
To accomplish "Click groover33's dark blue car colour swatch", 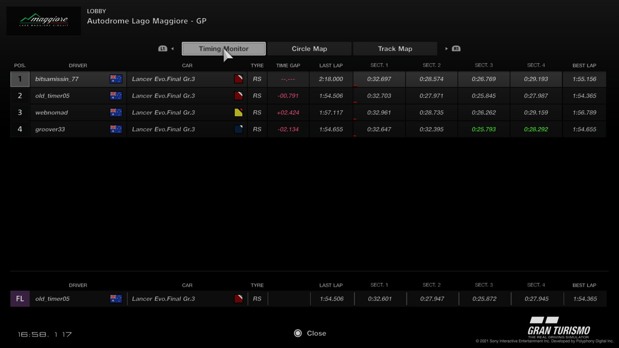I will 238,129.
